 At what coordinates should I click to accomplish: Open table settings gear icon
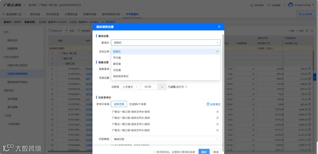[307, 31]
